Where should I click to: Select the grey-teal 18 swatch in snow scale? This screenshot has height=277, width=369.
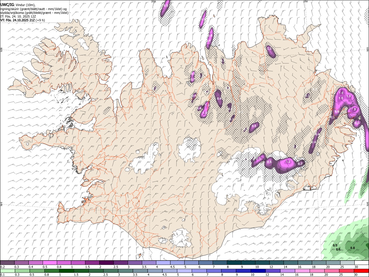[319, 263]
